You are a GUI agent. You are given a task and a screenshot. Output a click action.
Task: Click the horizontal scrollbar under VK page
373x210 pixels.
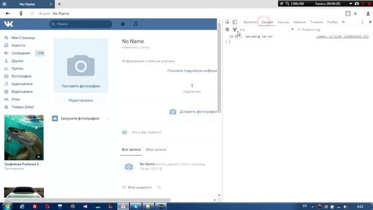tap(87, 199)
